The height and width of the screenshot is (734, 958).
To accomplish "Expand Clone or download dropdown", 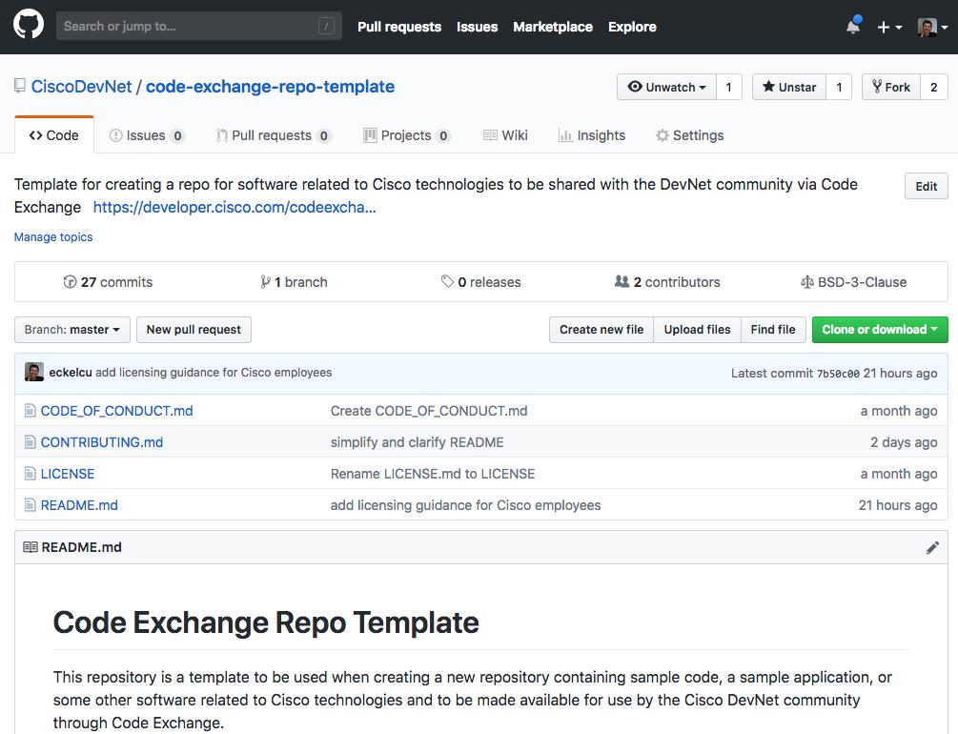I will click(x=880, y=330).
